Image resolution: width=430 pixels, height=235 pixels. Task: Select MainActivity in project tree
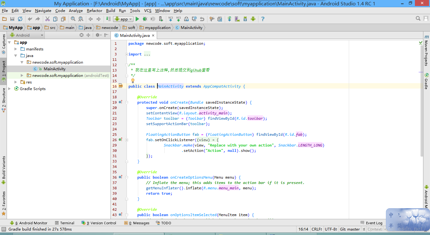pos(54,69)
